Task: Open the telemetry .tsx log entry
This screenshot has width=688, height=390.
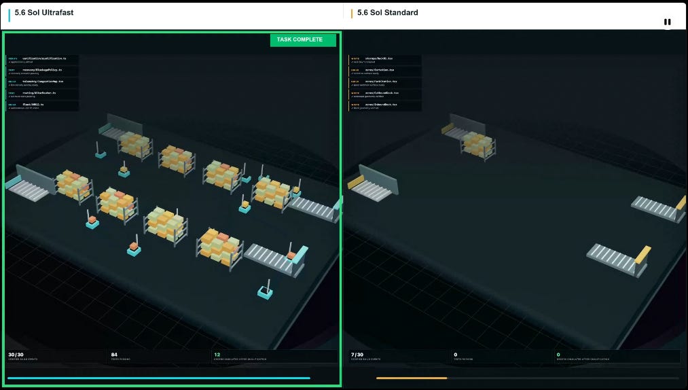Action: coord(43,83)
